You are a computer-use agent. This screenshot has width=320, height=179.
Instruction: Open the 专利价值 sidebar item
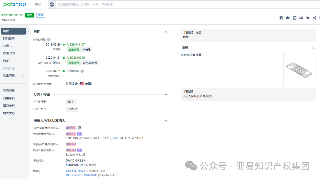click(9, 68)
